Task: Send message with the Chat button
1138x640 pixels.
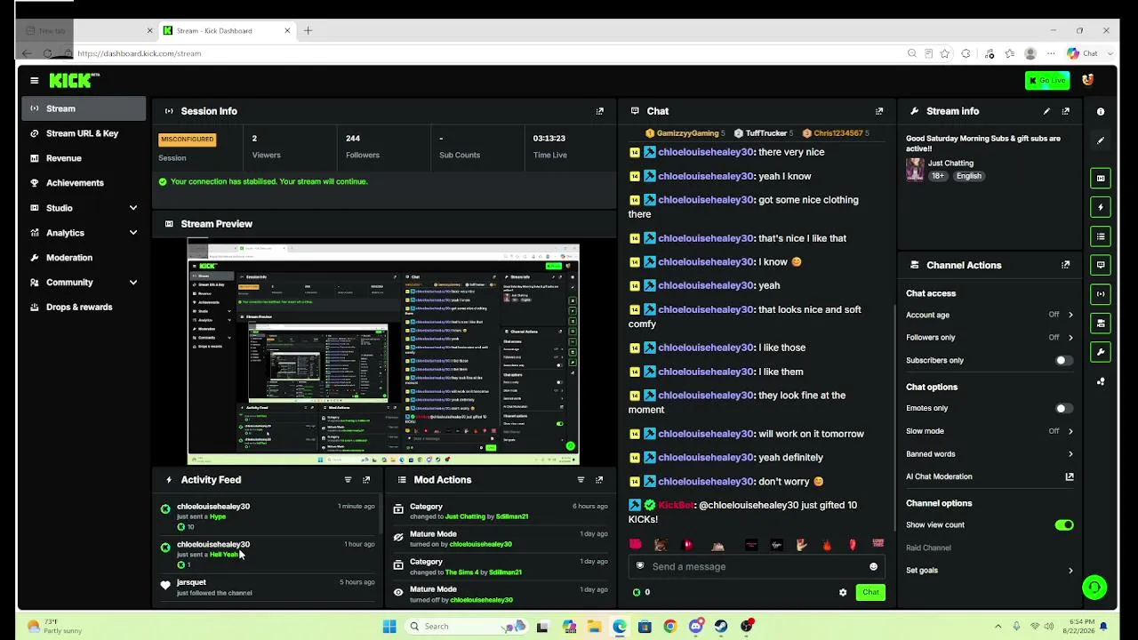Action: [870, 593]
